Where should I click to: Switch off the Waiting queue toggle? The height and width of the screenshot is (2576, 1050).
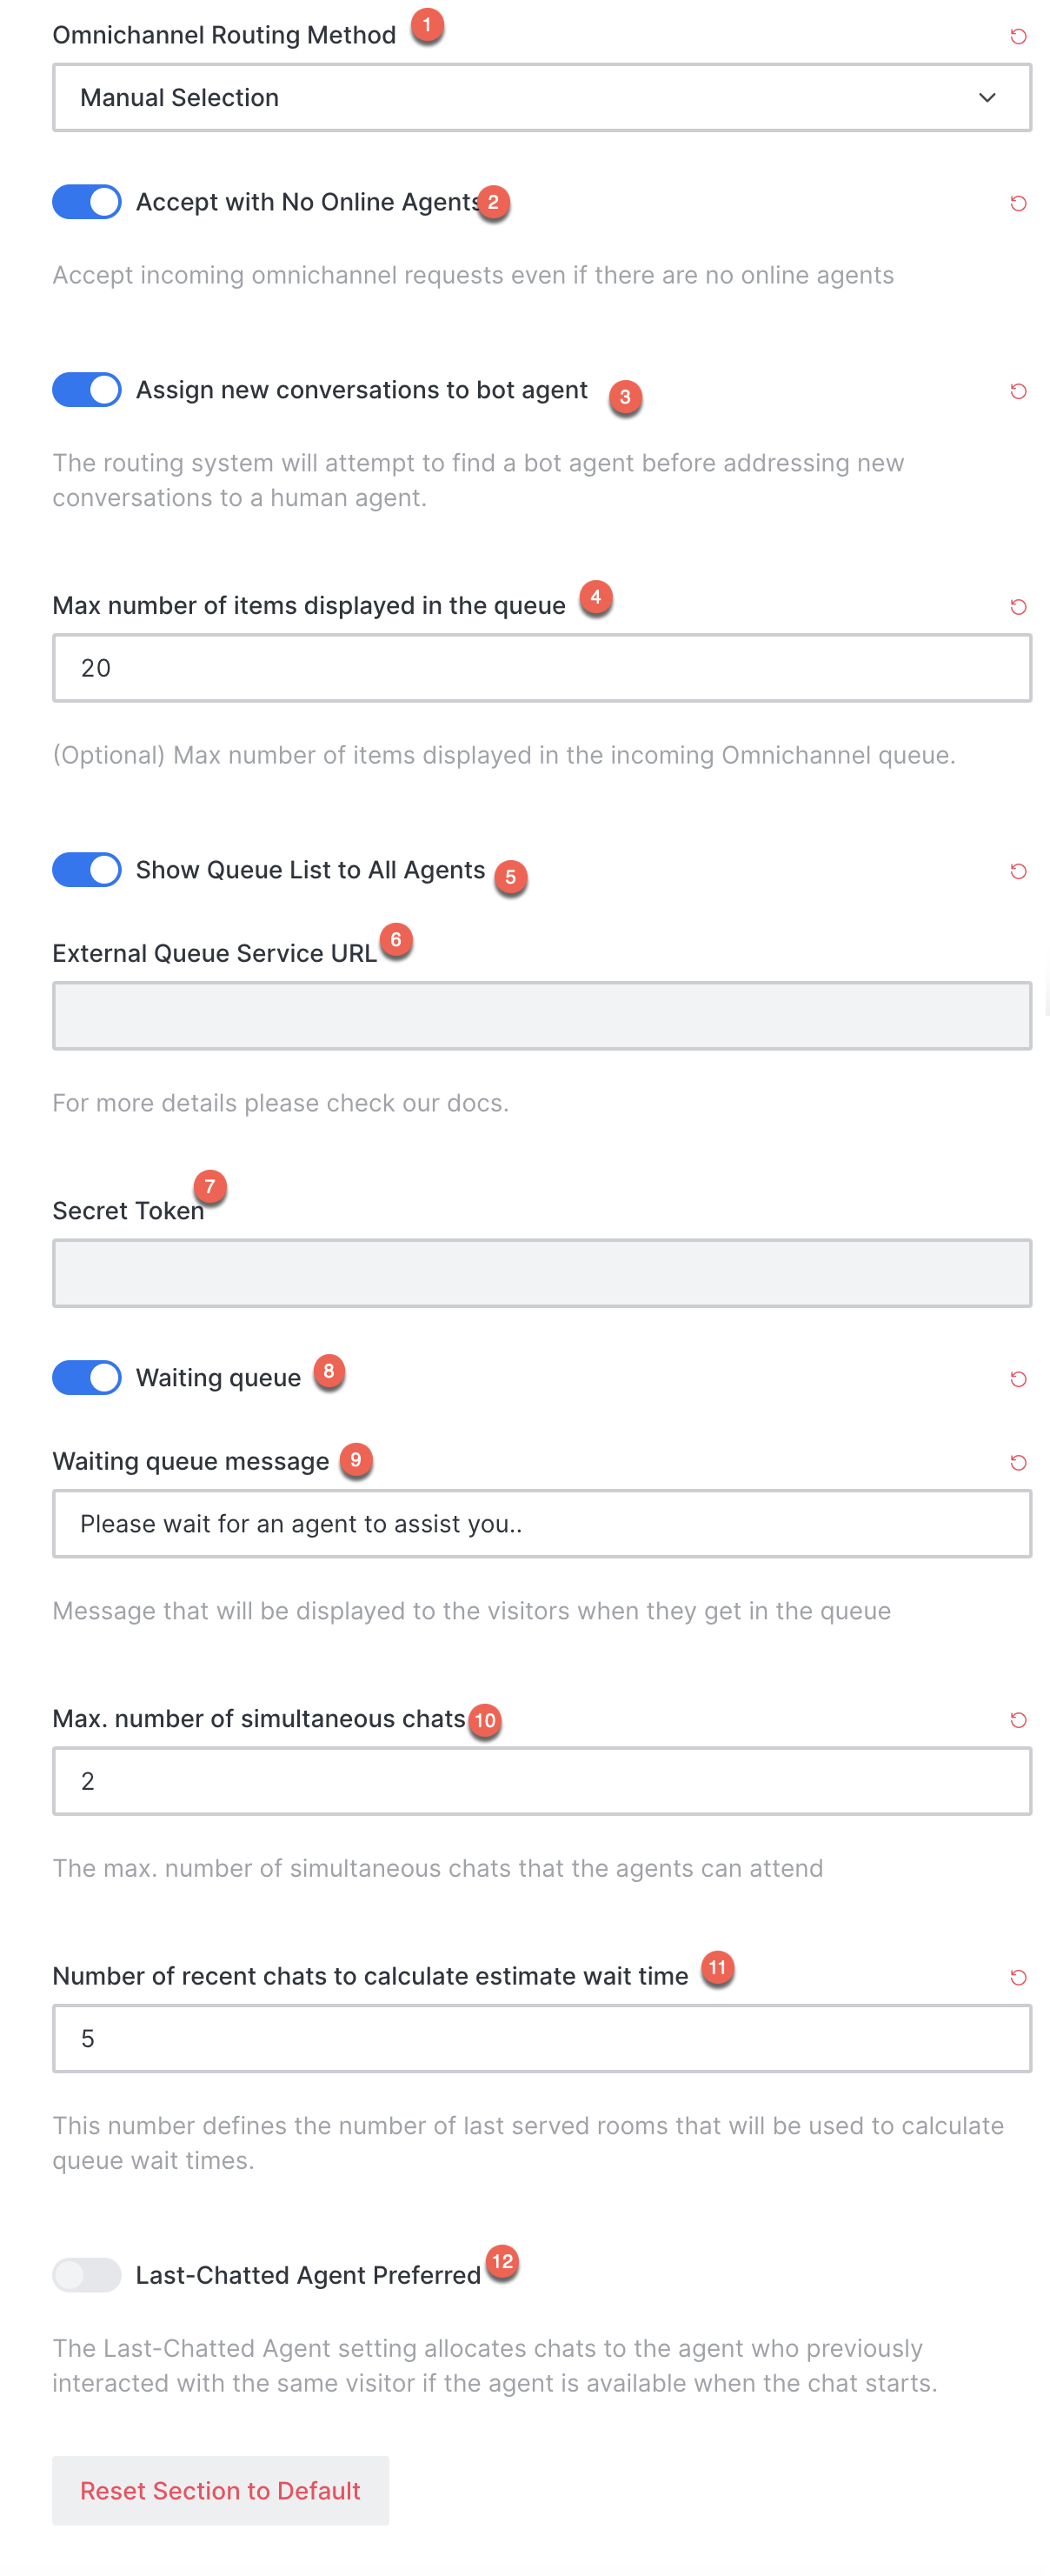[87, 1377]
